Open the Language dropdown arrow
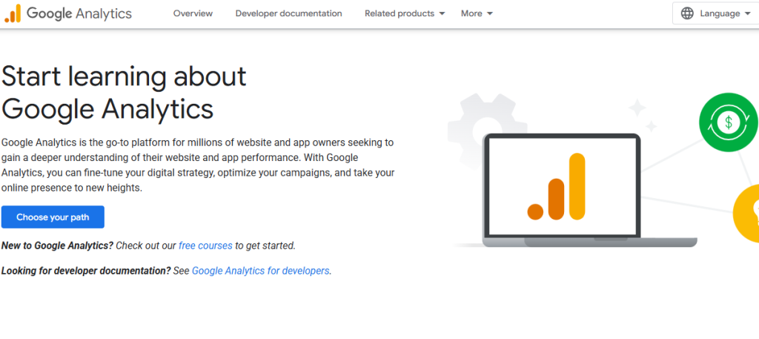Image resolution: width=759 pixels, height=339 pixels. pos(748,13)
